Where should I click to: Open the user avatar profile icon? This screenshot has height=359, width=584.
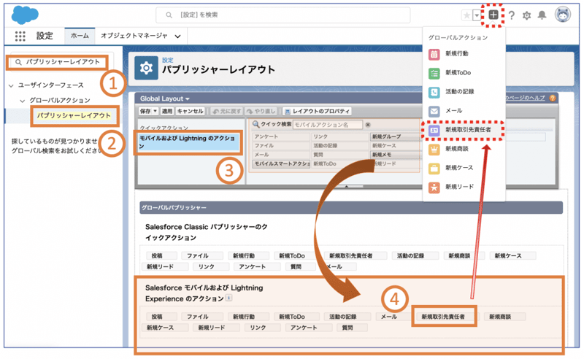[563, 15]
